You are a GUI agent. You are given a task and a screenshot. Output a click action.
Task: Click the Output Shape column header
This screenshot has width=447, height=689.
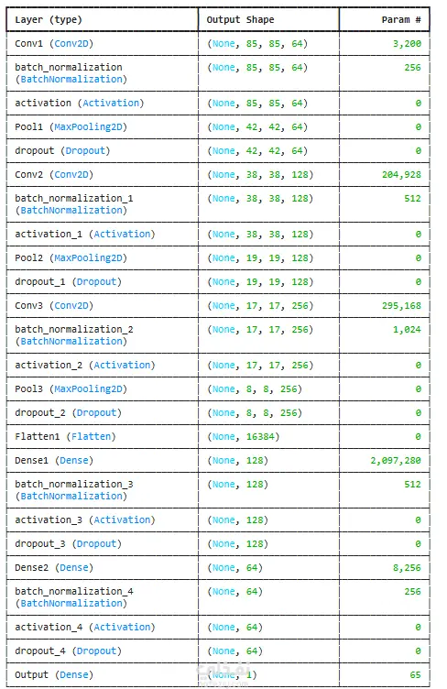[x=240, y=20]
